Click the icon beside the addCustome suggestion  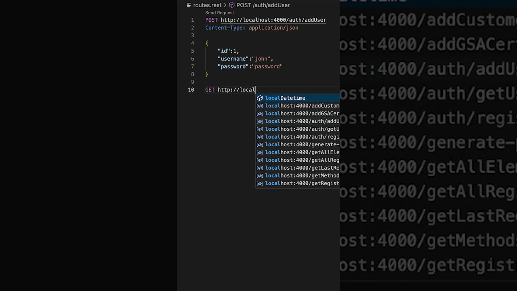pos(260,106)
